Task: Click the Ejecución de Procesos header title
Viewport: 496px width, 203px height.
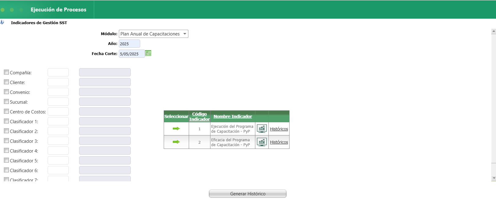Action: pos(58,9)
